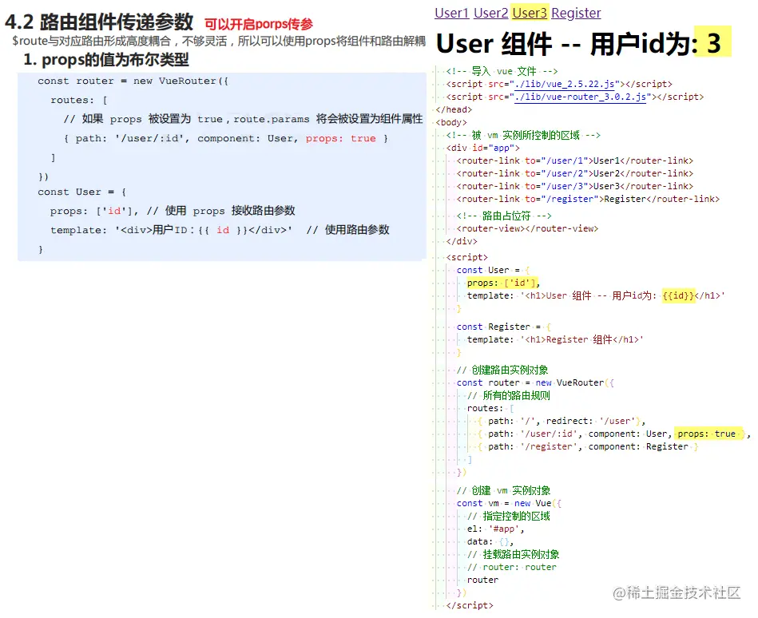Click router-link line with to="/user/1"

pos(575,161)
